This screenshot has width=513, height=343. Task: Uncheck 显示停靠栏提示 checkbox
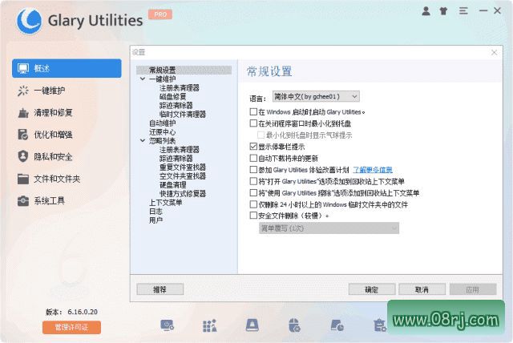[253, 147]
